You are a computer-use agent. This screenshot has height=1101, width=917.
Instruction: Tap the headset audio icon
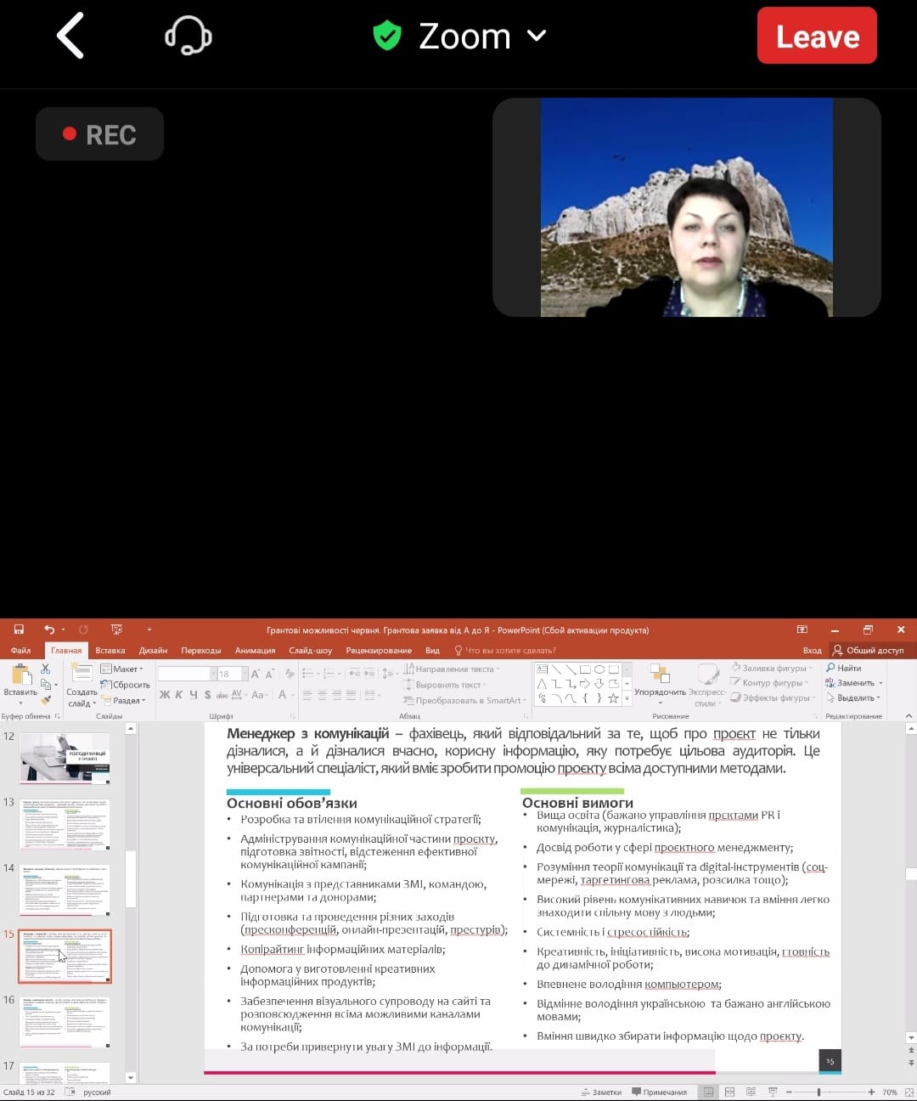pos(188,36)
